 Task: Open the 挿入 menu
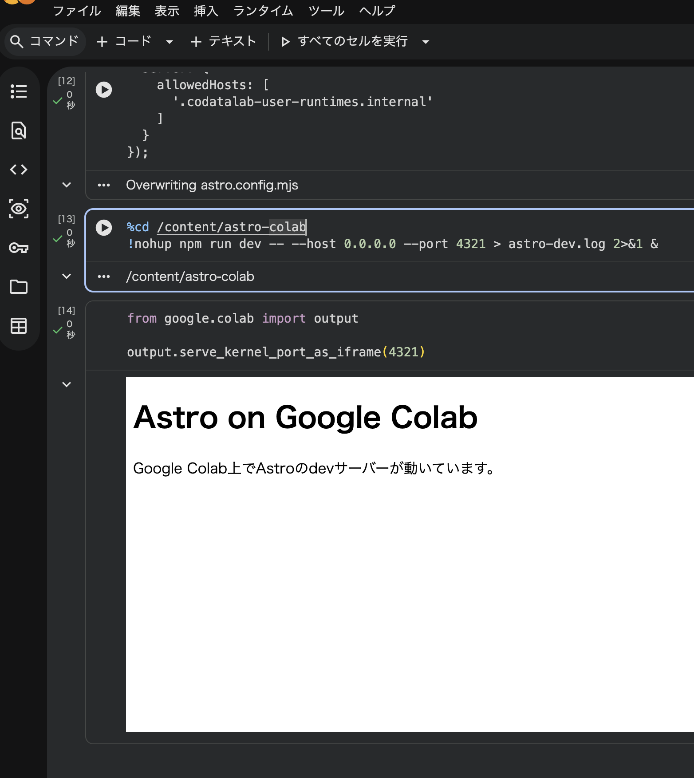[206, 11]
